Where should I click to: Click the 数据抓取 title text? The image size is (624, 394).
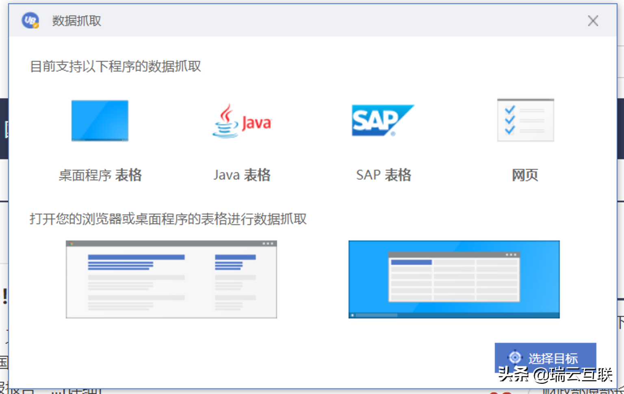click(76, 21)
